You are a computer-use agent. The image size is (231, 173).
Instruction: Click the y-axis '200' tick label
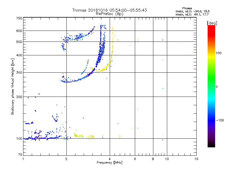point(19,97)
